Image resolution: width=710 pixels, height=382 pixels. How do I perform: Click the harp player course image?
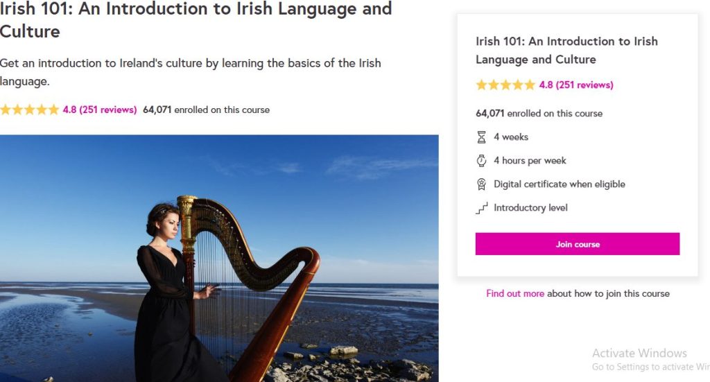pyautogui.click(x=219, y=258)
